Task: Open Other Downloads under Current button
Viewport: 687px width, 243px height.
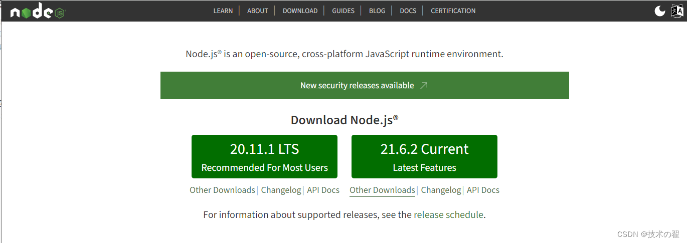Action: pos(382,190)
